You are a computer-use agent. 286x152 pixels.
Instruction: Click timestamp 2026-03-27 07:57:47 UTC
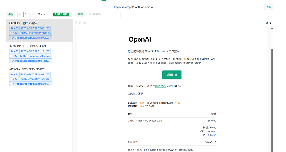coord(35,28)
